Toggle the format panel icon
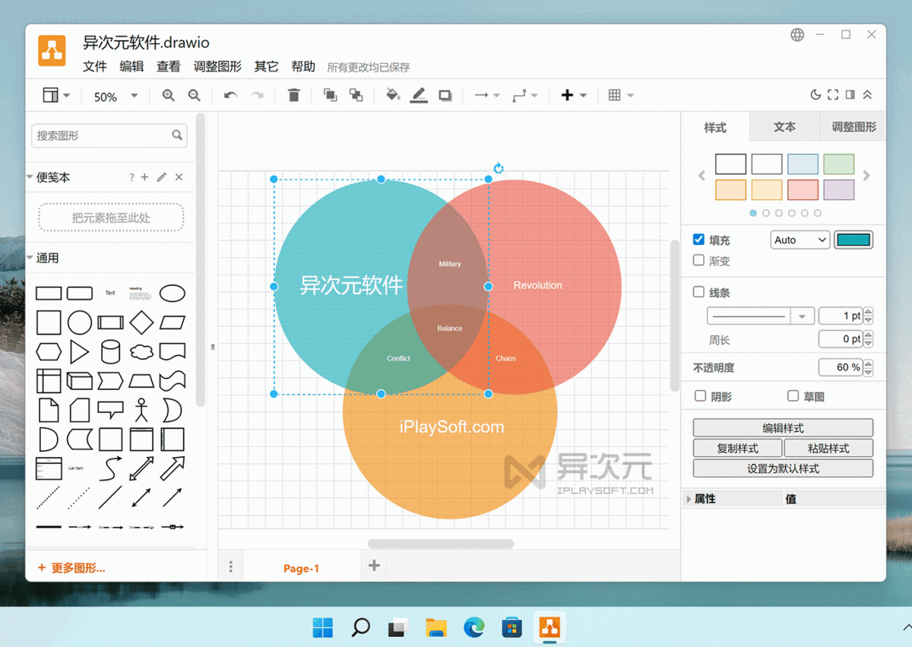 point(850,95)
